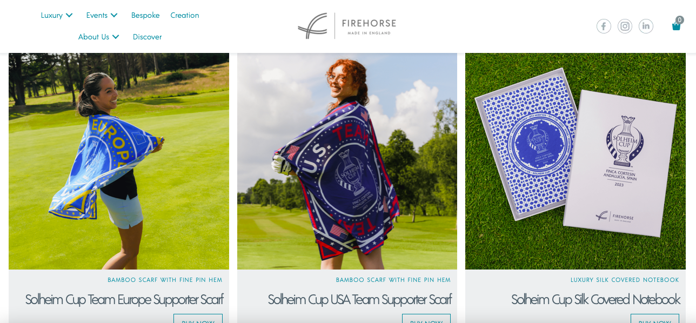Open Solheim Cup Silk Covered Notebook title
Viewport: 696px width, 323px height.
pyautogui.click(x=595, y=299)
